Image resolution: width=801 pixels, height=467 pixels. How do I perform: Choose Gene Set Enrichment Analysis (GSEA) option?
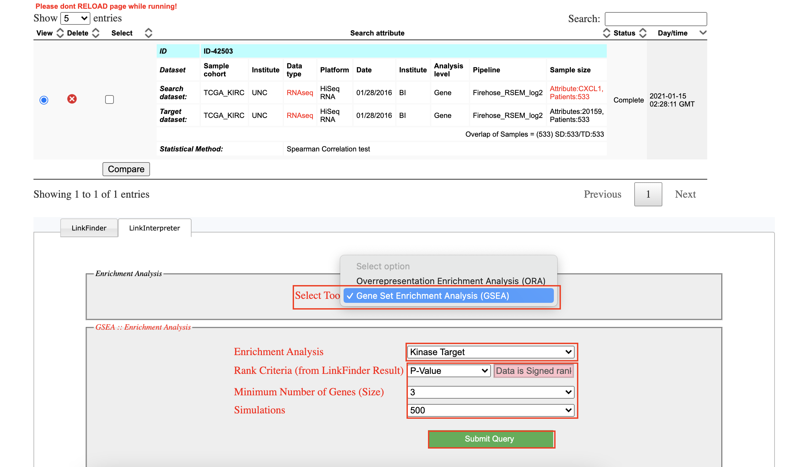(448, 296)
